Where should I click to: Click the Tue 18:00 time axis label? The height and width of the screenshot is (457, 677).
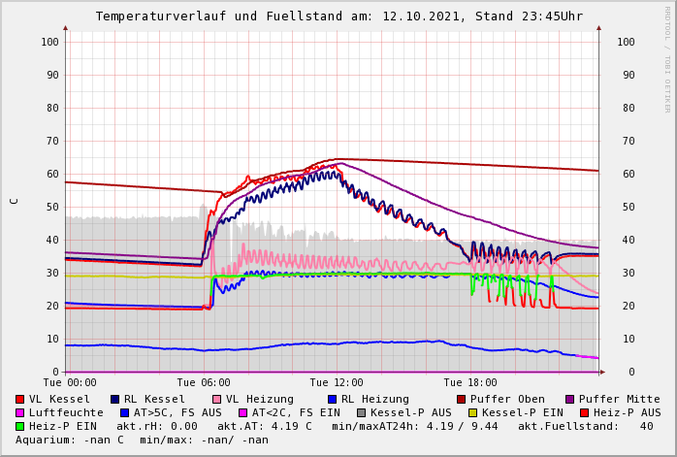pos(470,383)
